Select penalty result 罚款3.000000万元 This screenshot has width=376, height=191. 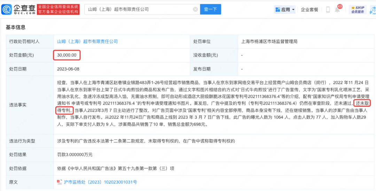[75, 155]
